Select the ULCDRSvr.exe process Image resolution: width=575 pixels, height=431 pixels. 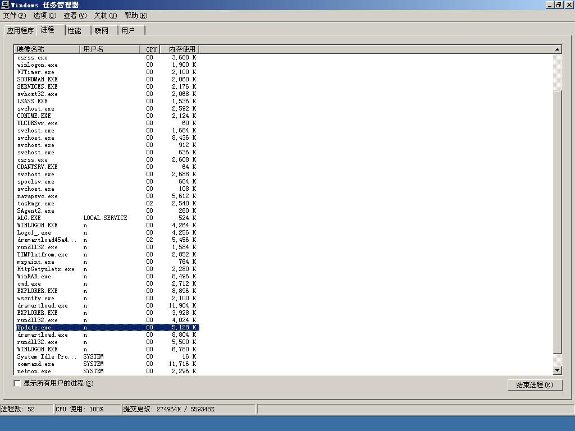click(x=107, y=123)
